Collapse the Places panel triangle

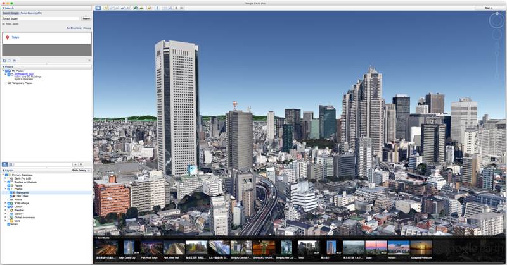pyautogui.click(x=3, y=67)
